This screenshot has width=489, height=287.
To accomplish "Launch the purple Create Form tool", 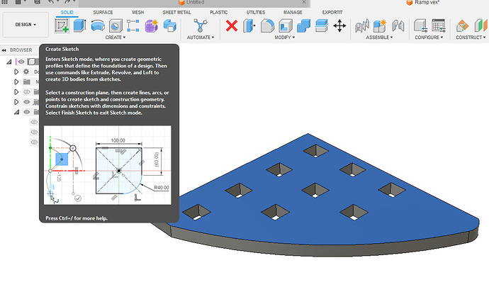I will [x=152, y=26].
